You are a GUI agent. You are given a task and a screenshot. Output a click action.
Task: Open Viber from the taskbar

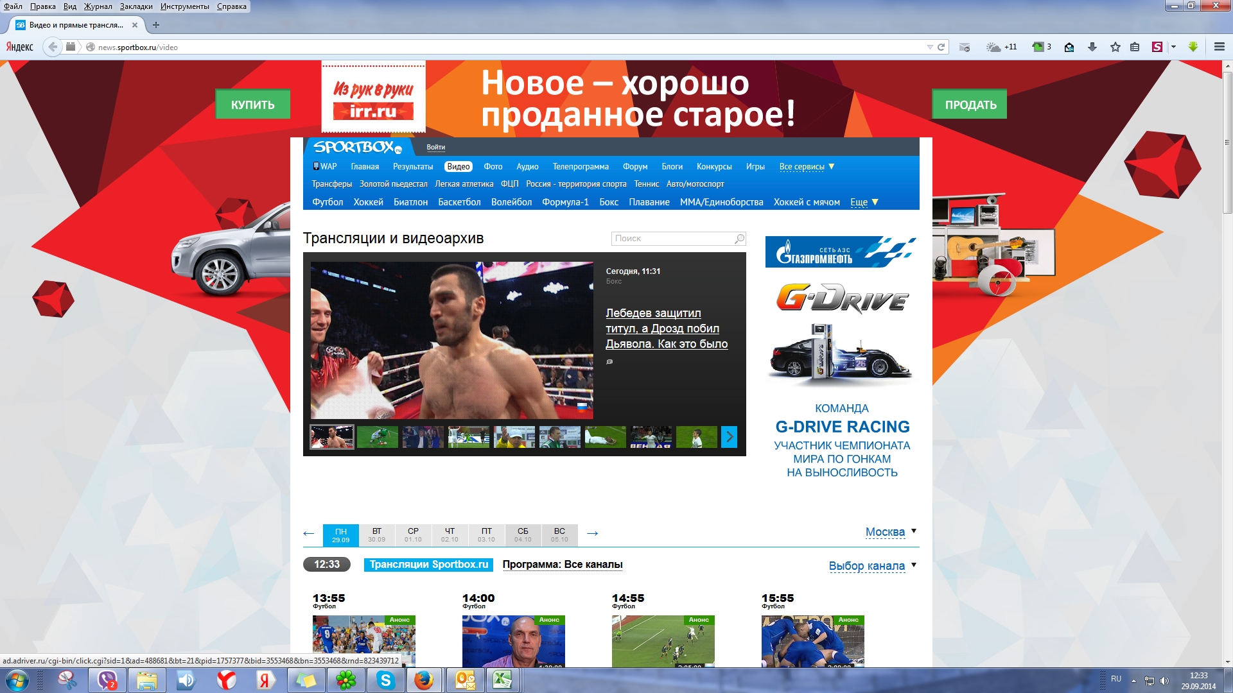[107, 680]
